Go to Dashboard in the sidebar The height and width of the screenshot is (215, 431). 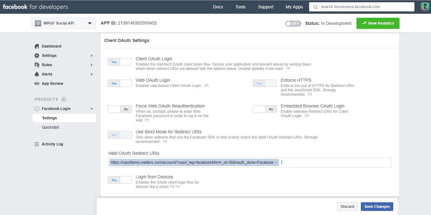click(x=51, y=46)
